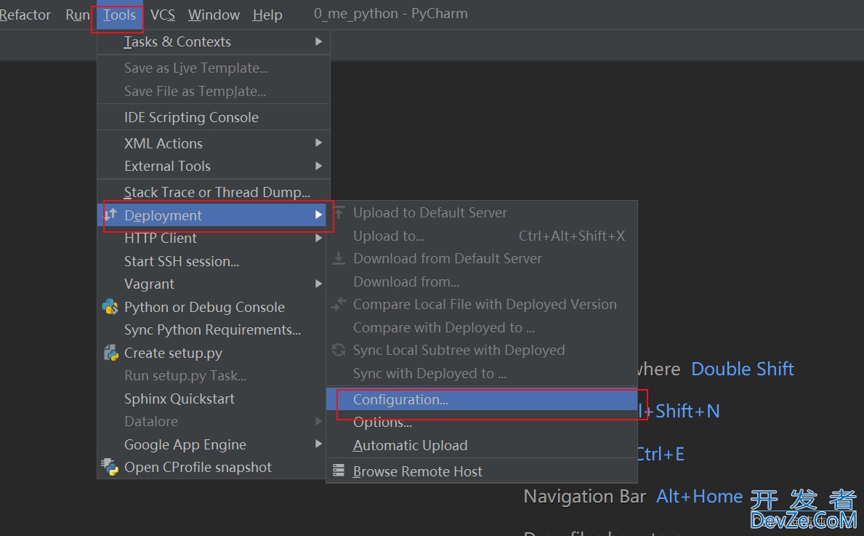Choose Create setup.py
864x536 pixels.
click(x=213, y=353)
